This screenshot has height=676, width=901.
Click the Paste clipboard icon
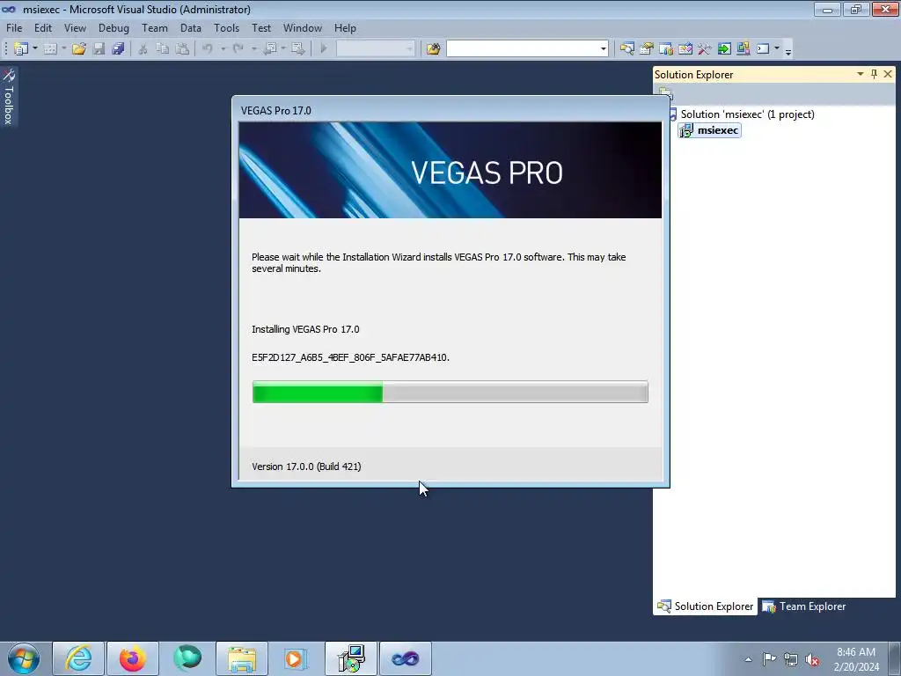point(182,49)
